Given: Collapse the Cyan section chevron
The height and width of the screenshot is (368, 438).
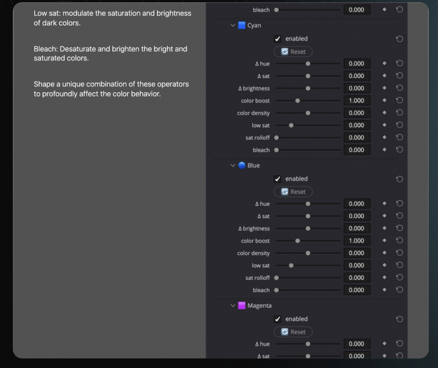Looking at the screenshot, I should (x=233, y=25).
